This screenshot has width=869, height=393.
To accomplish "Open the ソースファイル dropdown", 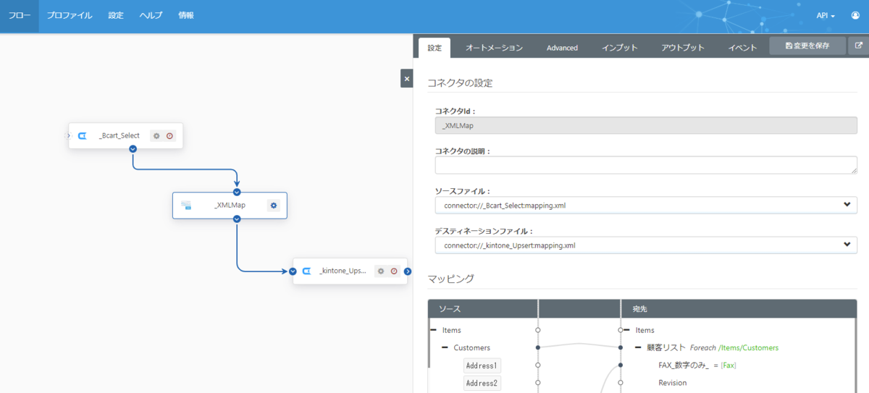I will 646,205.
